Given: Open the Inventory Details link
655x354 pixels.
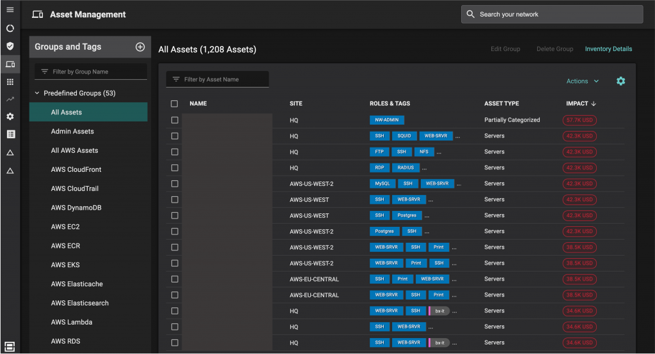Looking at the screenshot, I should pyautogui.click(x=608, y=49).
